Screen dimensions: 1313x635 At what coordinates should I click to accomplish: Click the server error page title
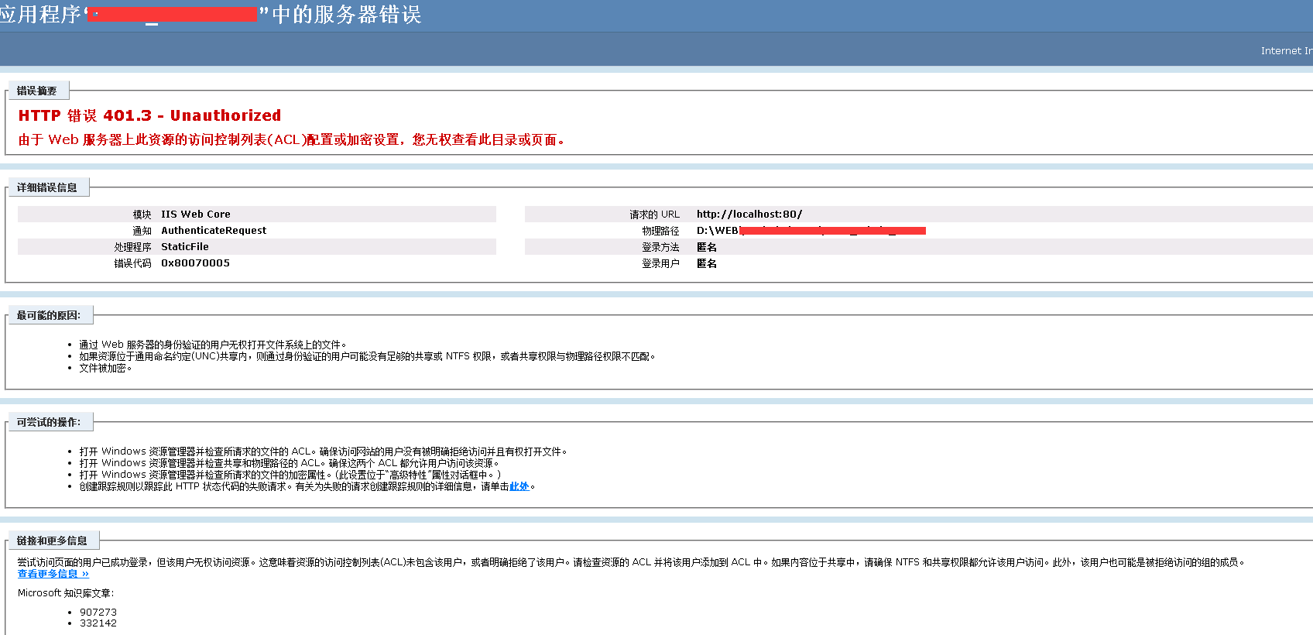click(x=211, y=15)
